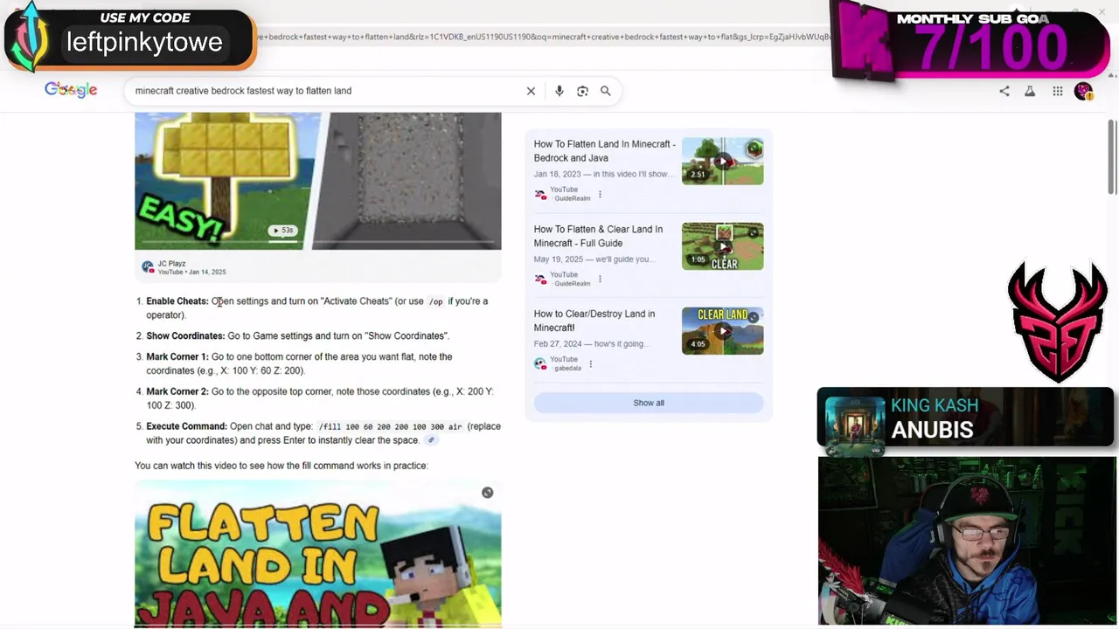Open JC Playz channel avatar icon
Viewport: 1119px width, 629px height.
click(148, 266)
